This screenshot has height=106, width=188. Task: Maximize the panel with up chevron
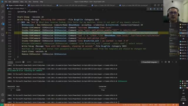173,62
